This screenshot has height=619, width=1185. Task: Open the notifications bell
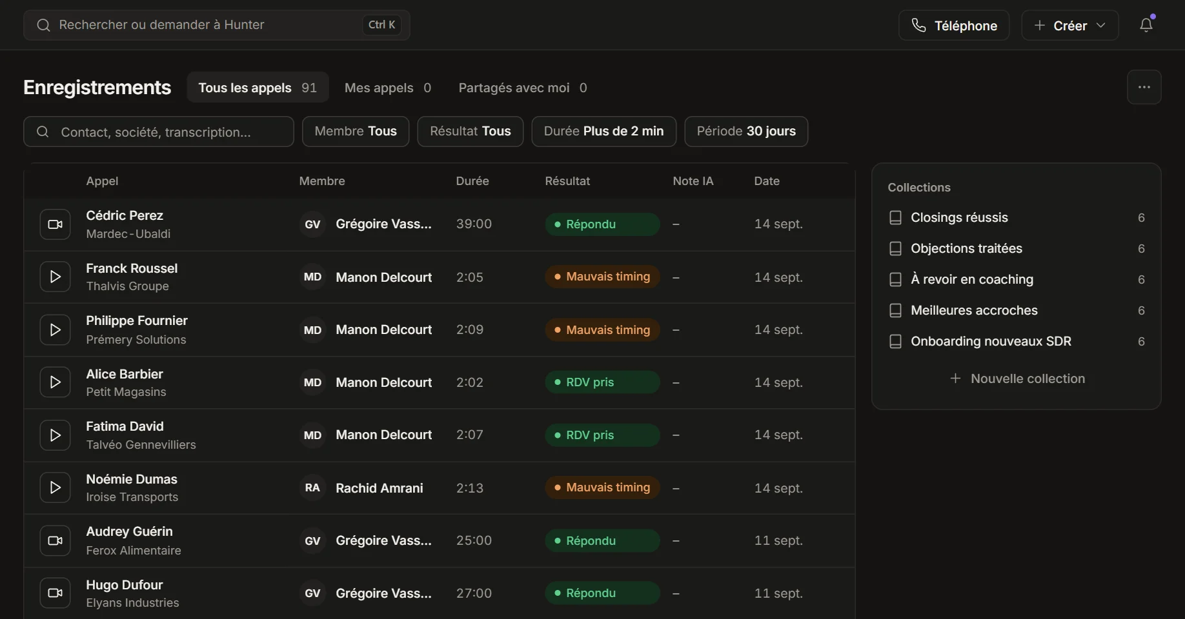1146,25
